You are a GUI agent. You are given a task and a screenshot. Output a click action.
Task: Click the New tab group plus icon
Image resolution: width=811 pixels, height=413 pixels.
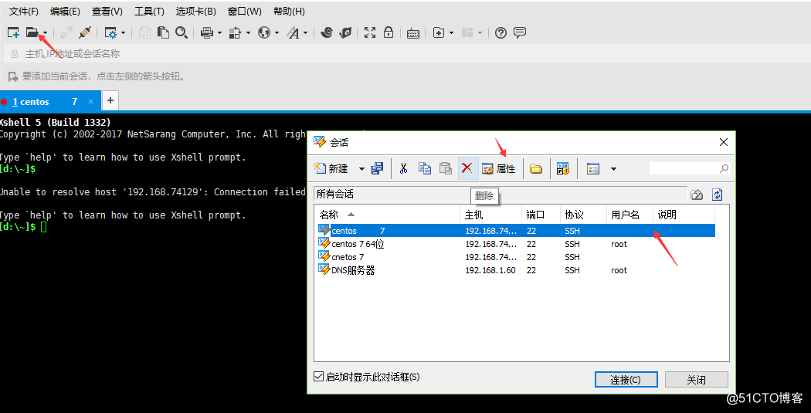[x=439, y=32]
